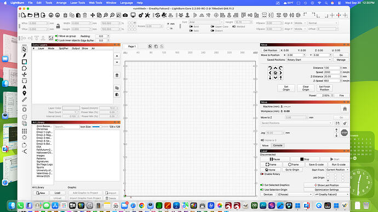The width and height of the screenshot is (378, 212).
Task: Click the trash Delete icon in the top toolbar
Action: pos(85,15)
